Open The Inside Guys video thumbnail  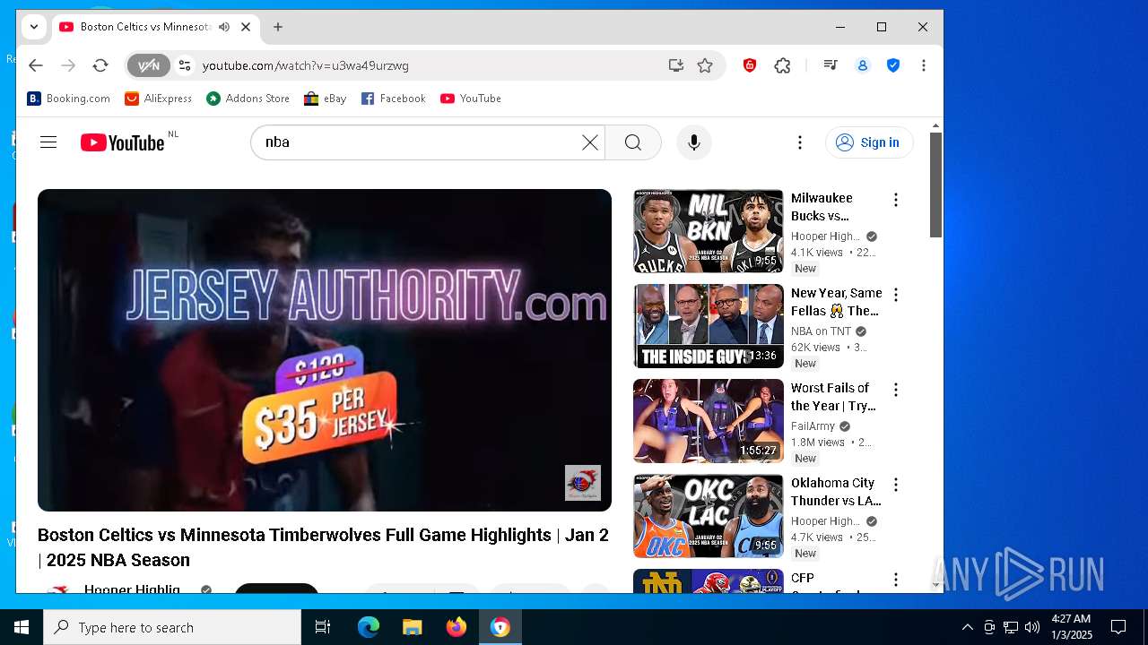(x=709, y=326)
